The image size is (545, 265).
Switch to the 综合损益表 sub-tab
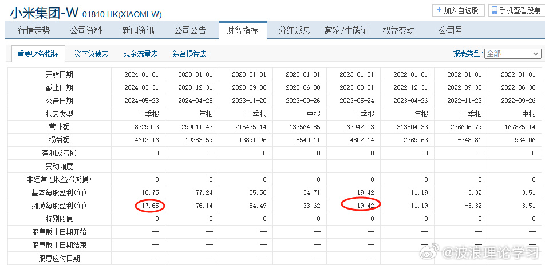pos(190,54)
